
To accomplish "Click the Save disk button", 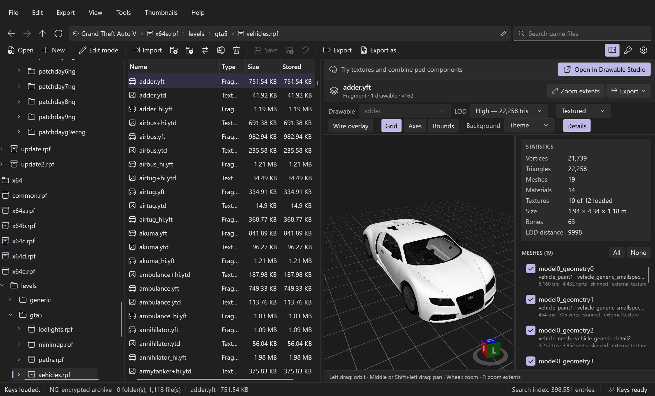I will [x=266, y=50].
